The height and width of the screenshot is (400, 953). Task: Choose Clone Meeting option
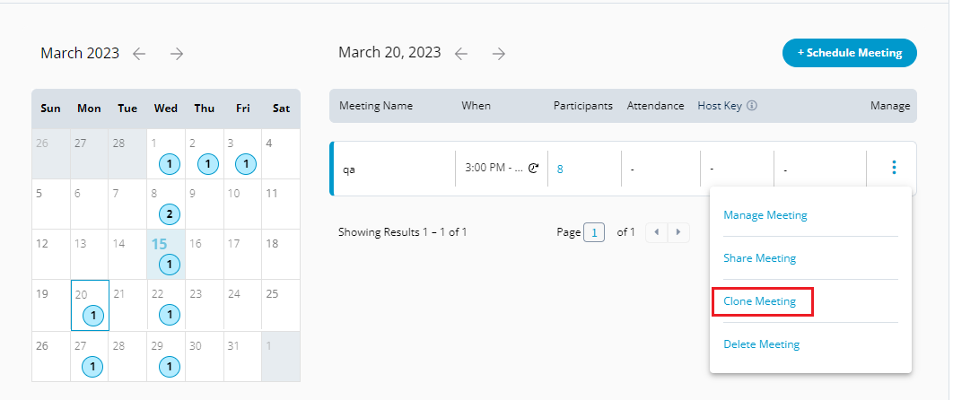[x=760, y=301]
